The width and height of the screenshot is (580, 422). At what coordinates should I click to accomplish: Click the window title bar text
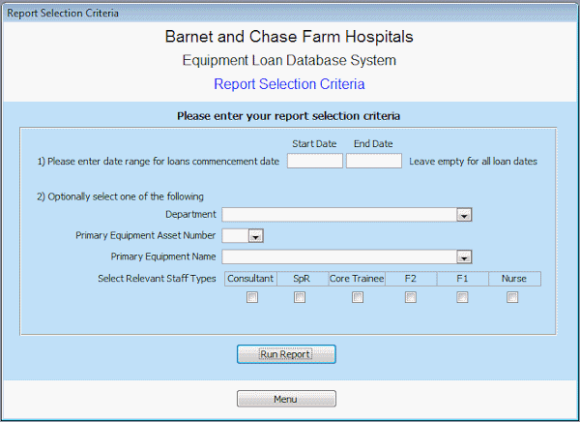coord(63,14)
